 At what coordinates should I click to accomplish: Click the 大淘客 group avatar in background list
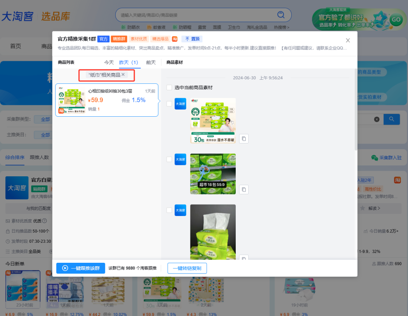(x=17, y=188)
